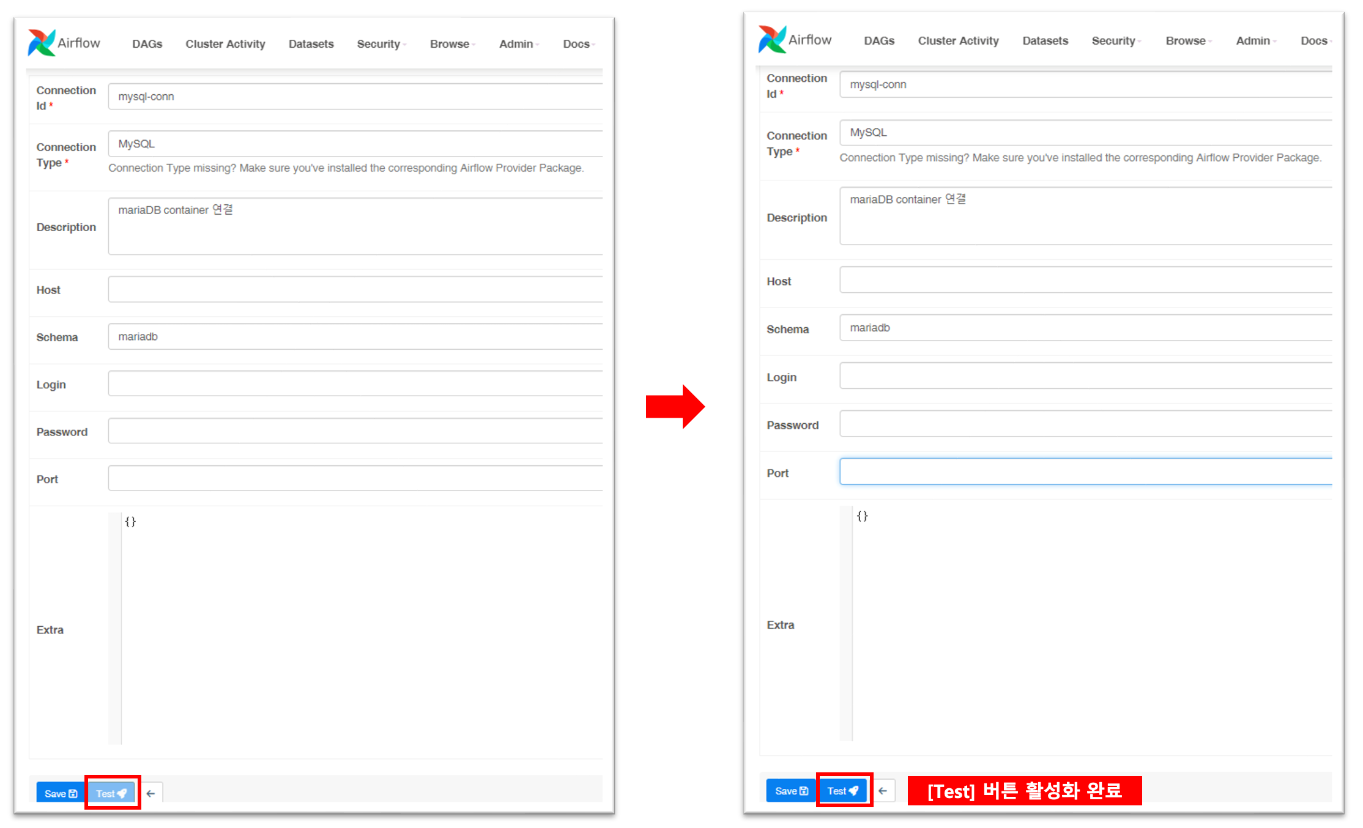Click the back arrow button in right panel

[882, 790]
